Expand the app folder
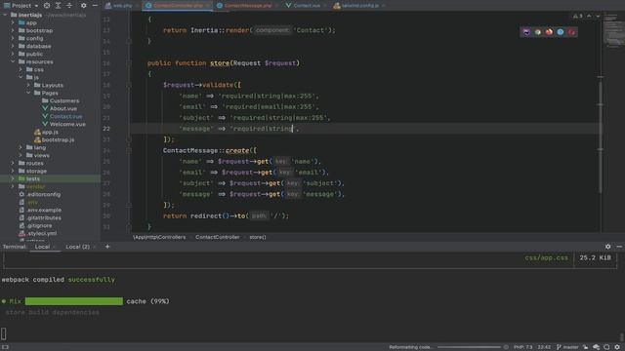625x351 pixels. pyautogui.click(x=13, y=23)
